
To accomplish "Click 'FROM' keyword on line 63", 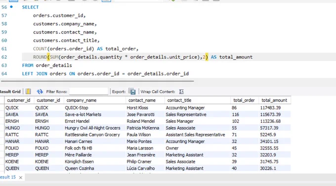I will click(x=28, y=65).
